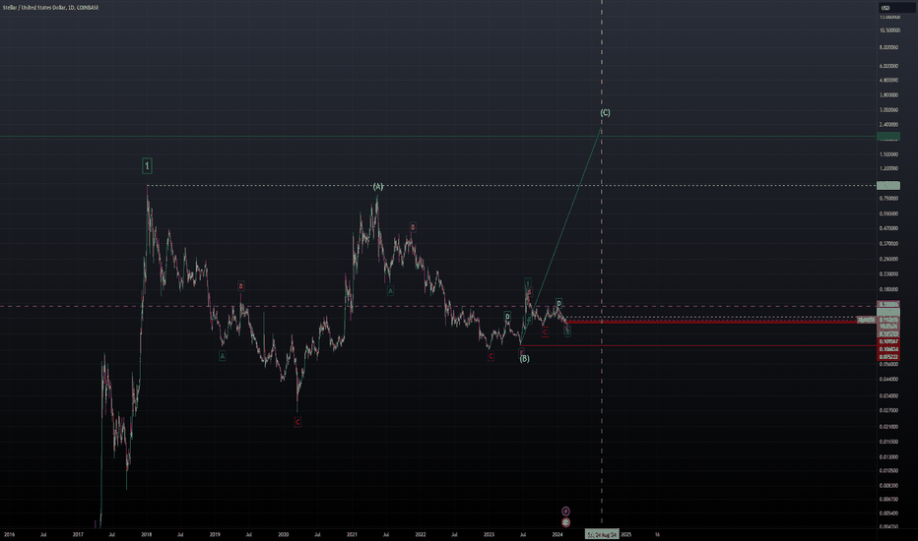Viewport: 918px width, 541px height.
Task: Select the red C label near 2024
Action: (x=545, y=332)
